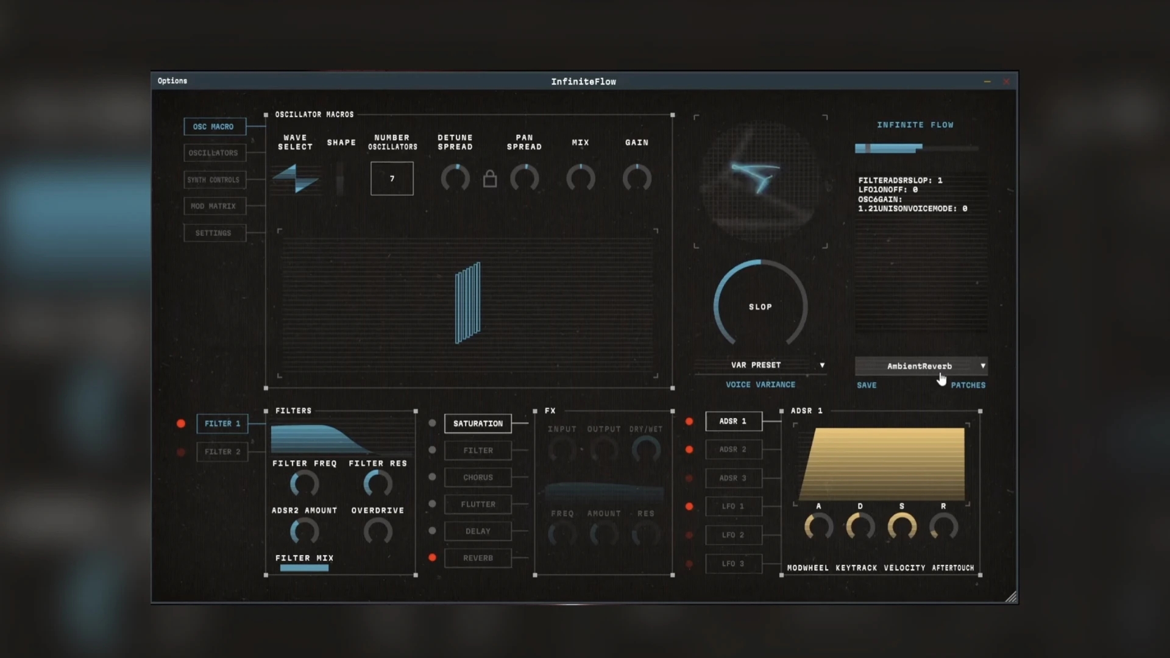This screenshot has width=1170, height=658.
Task: Select the Wave Select waveform icon
Action: pyautogui.click(x=296, y=179)
